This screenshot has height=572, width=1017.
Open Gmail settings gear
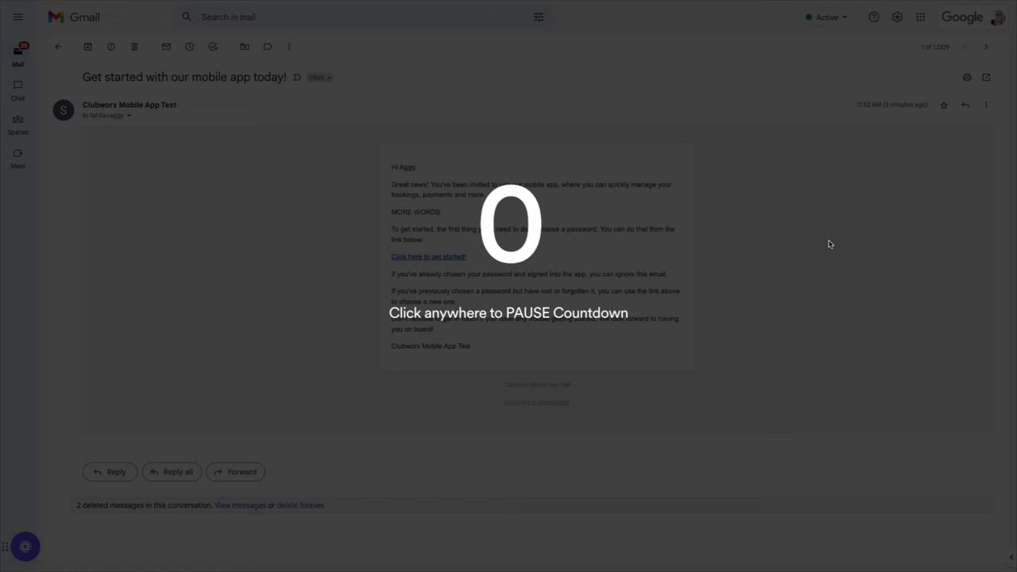pyautogui.click(x=897, y=17)
